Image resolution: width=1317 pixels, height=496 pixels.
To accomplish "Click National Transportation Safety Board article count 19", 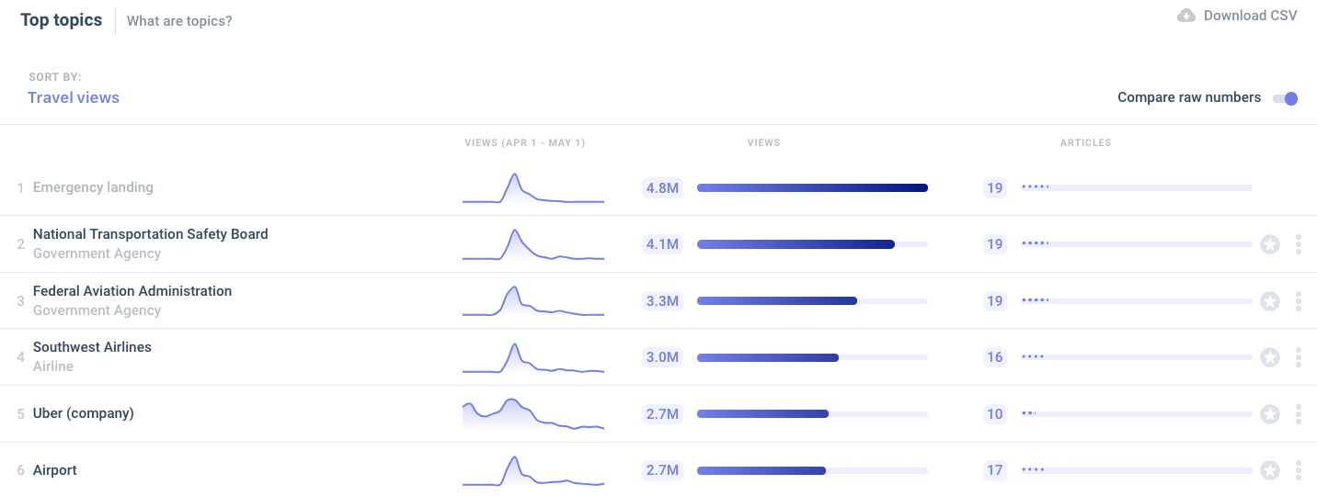I will [x=995, y=244].
